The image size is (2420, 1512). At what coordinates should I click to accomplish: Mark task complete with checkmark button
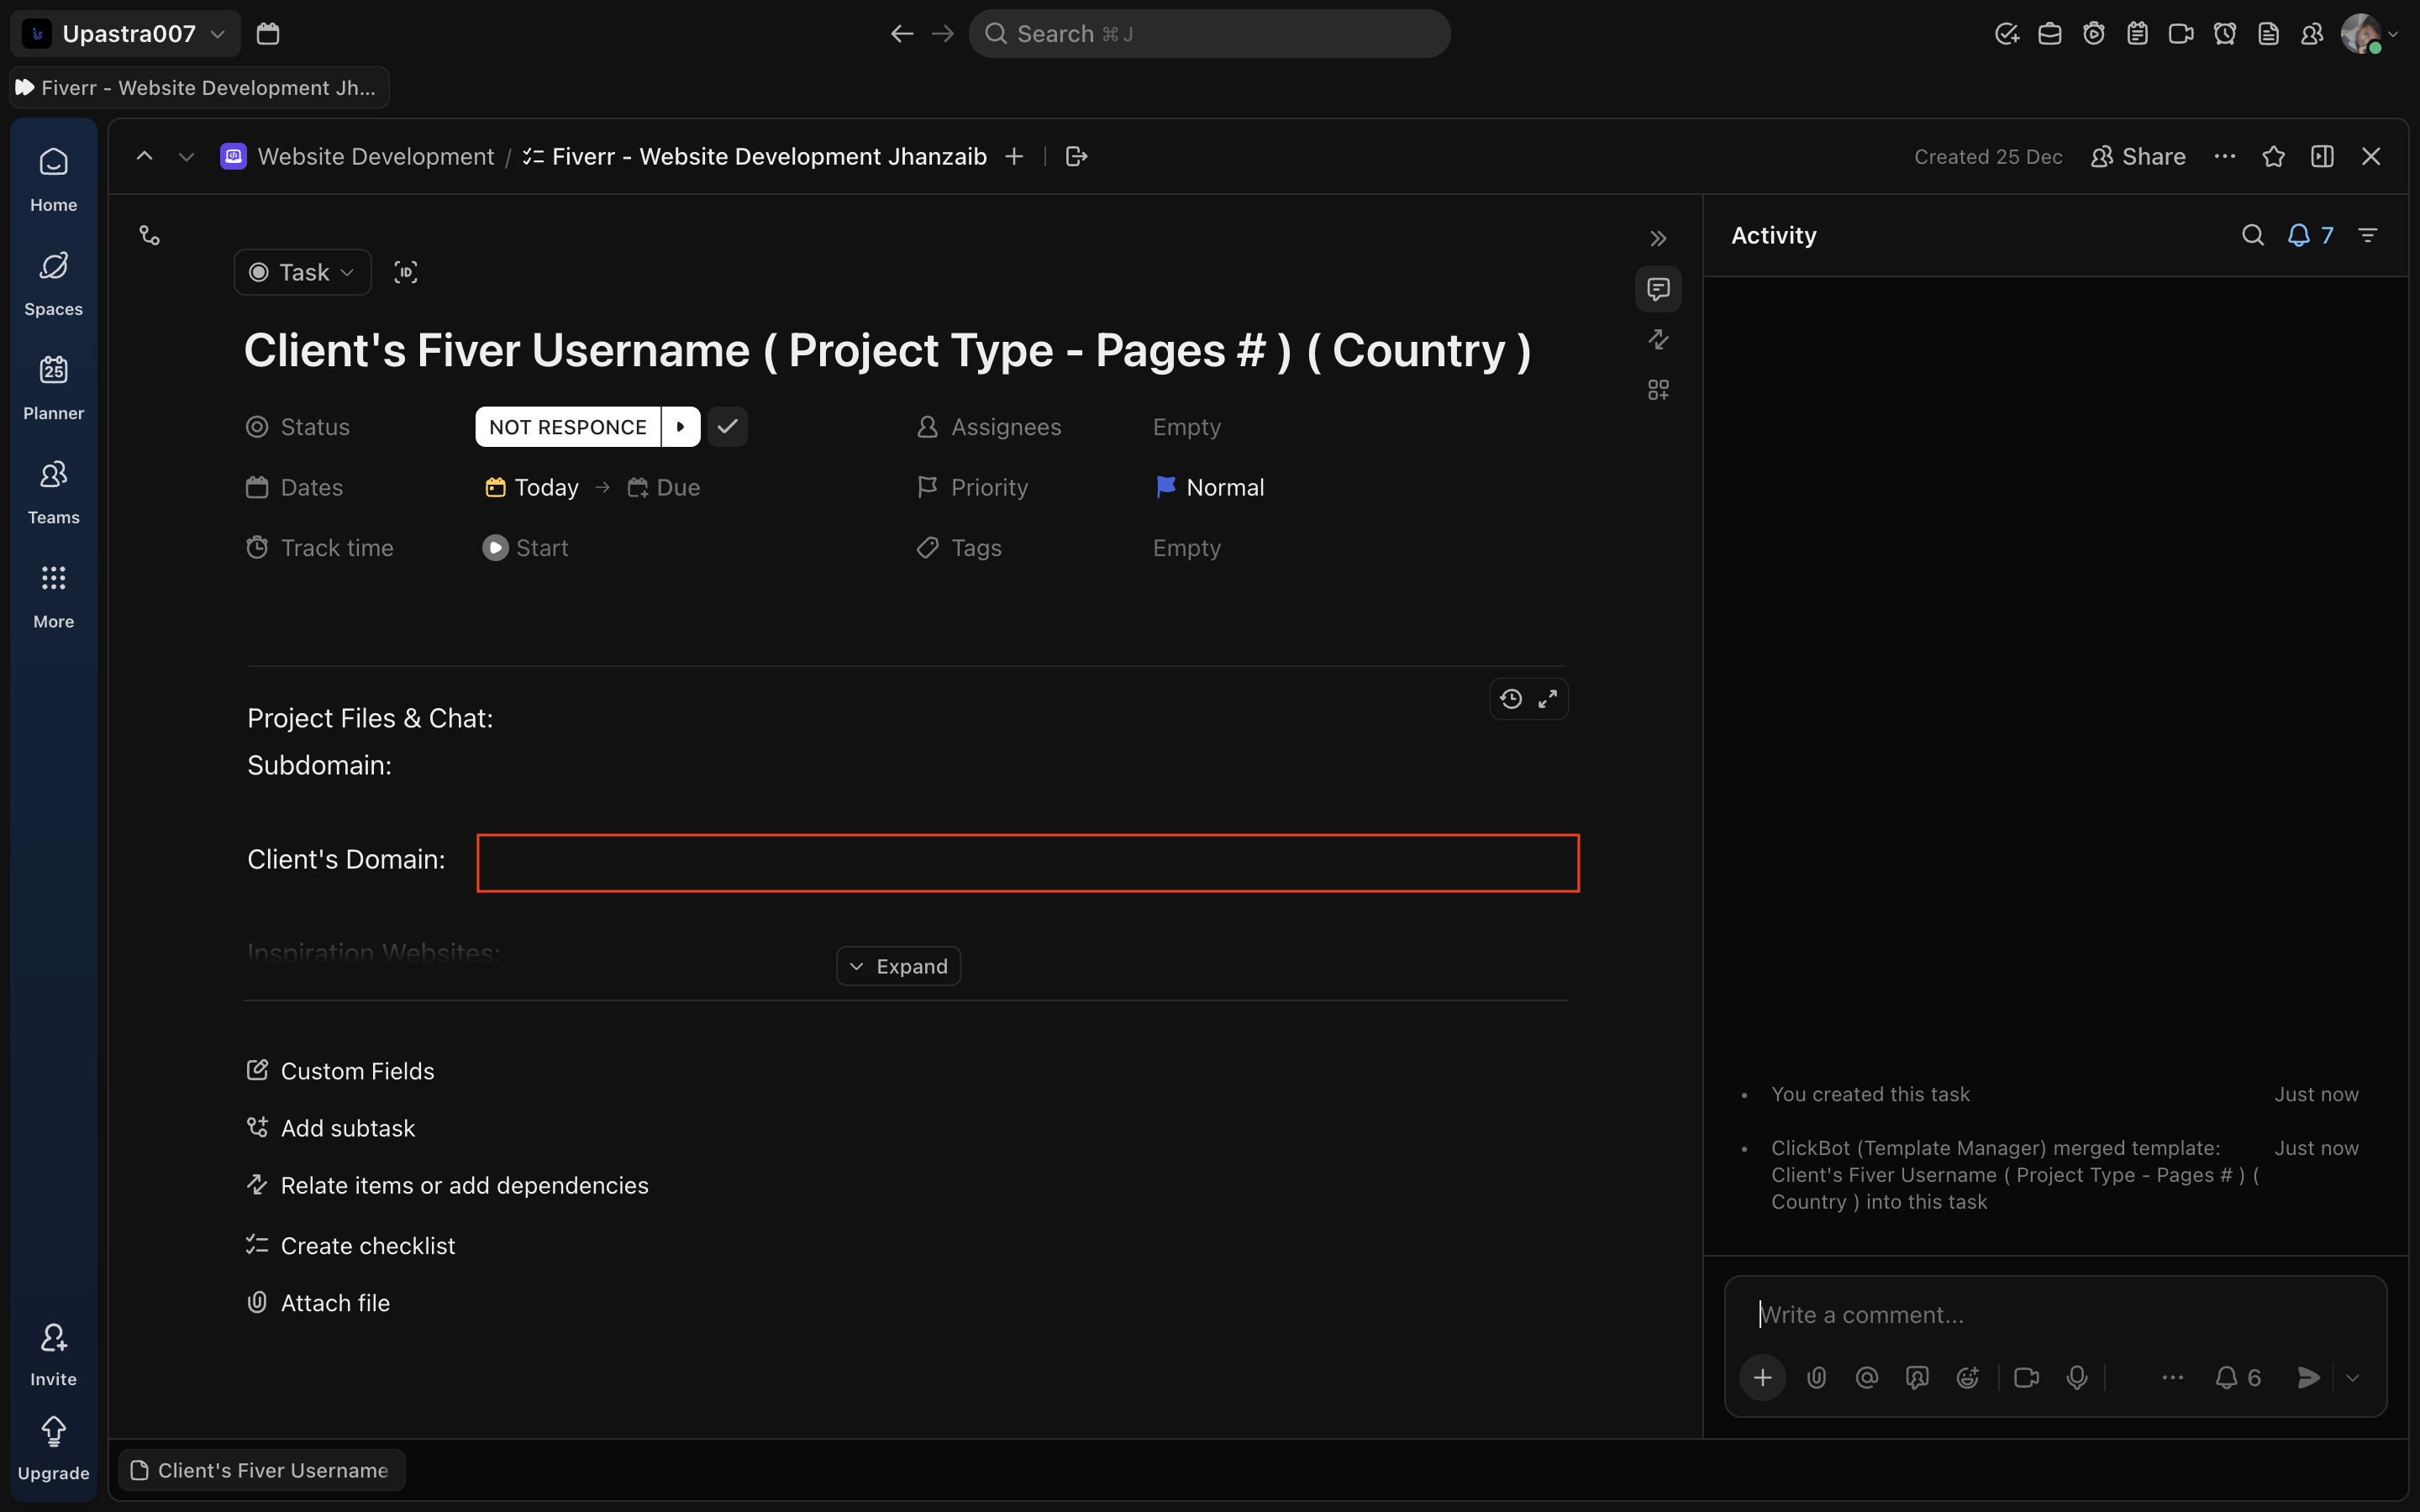point(727,427)
